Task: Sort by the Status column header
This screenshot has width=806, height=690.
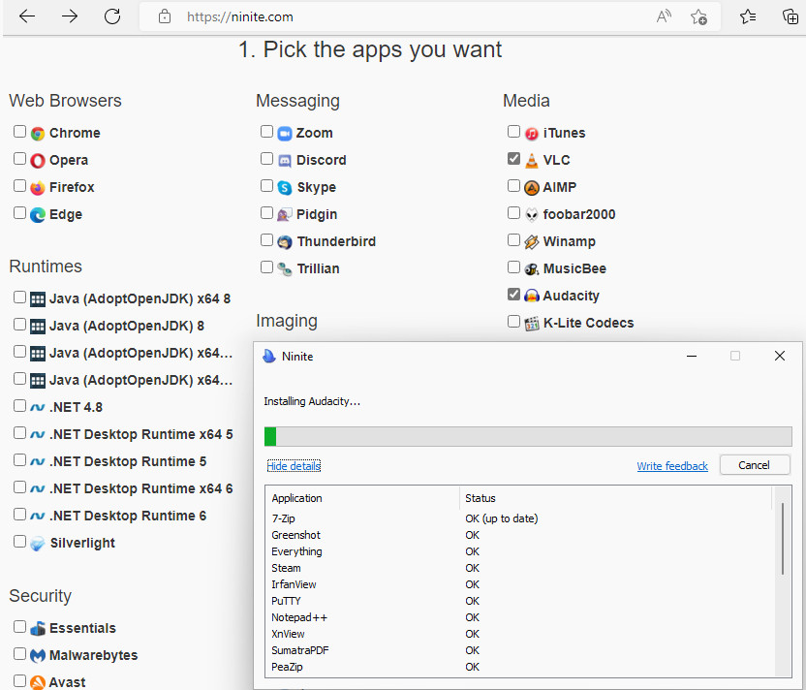Action: (x=480, y=498)
